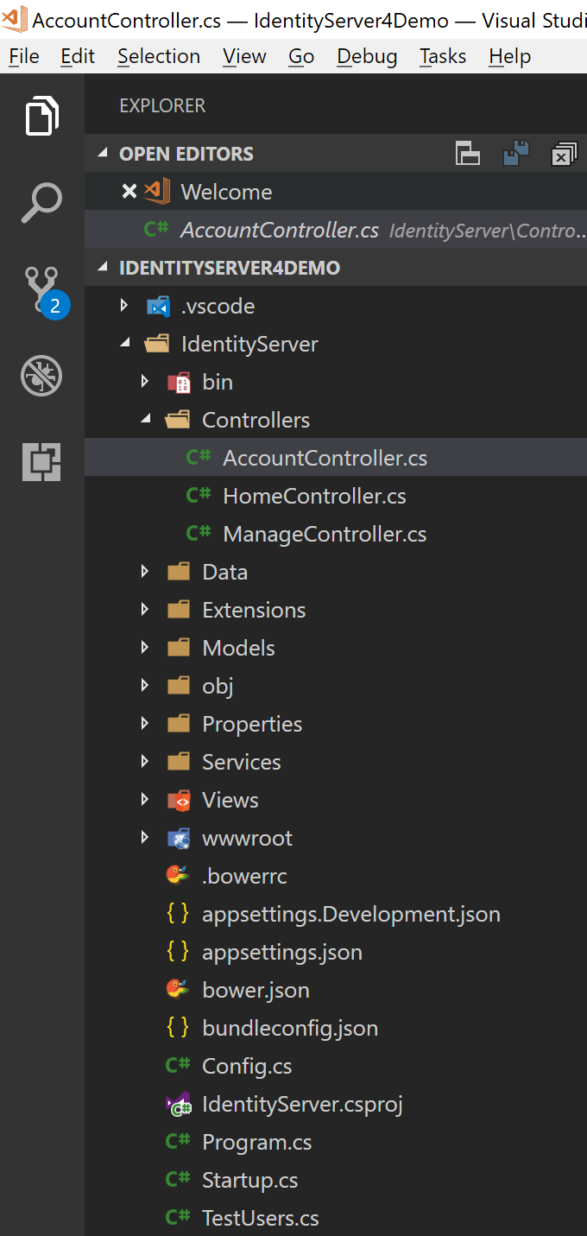Click the .vscode folder icon
Viewport: 587px width, 1236px height.
[158, 306]
